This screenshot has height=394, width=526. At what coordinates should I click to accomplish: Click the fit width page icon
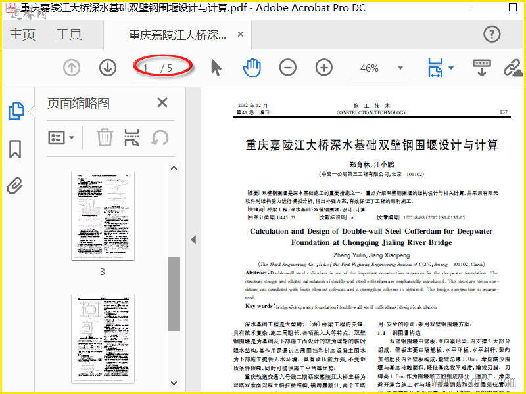(435, 68)
